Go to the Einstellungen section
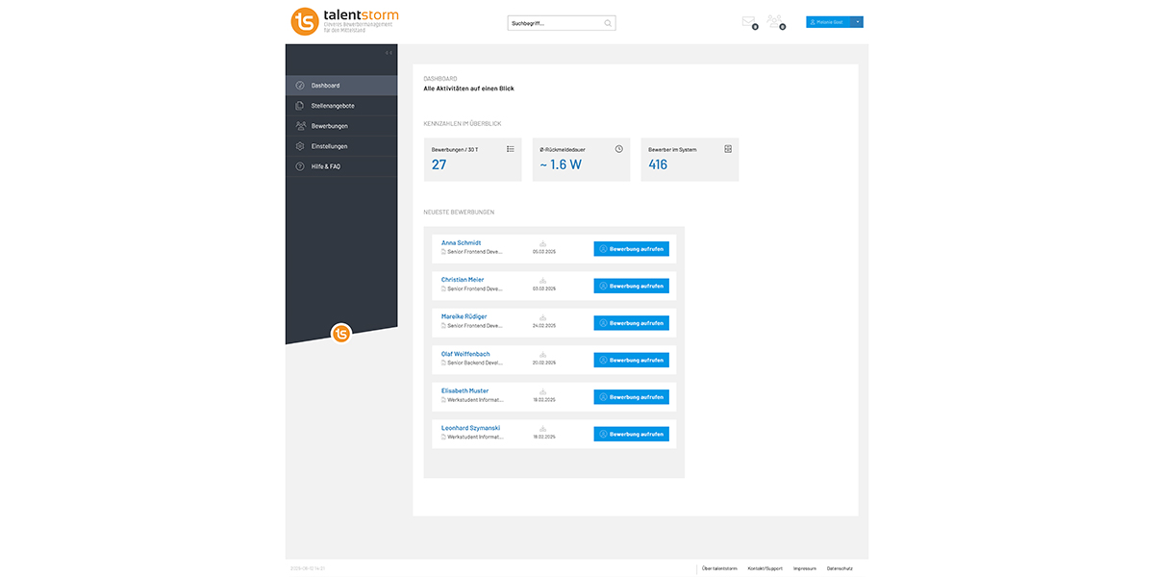1154x577 pixels. 330,145
